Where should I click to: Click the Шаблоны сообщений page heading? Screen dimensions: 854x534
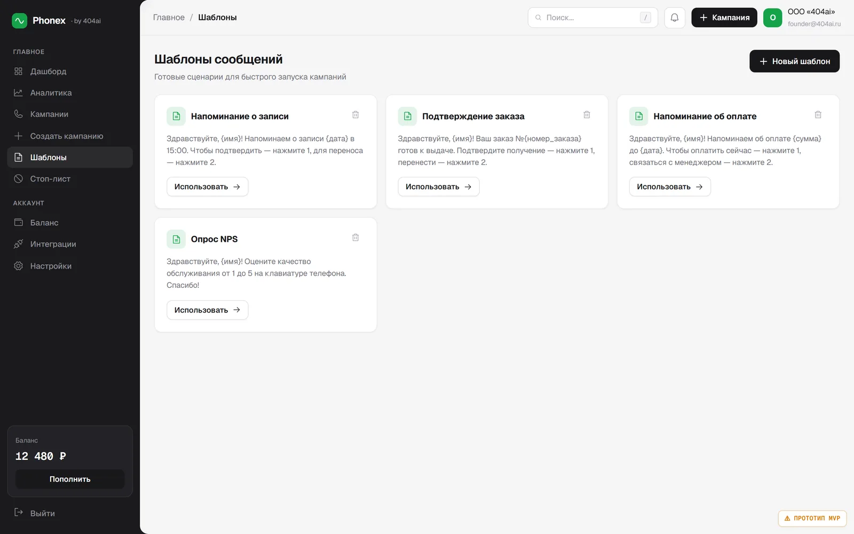coord(218,59)
